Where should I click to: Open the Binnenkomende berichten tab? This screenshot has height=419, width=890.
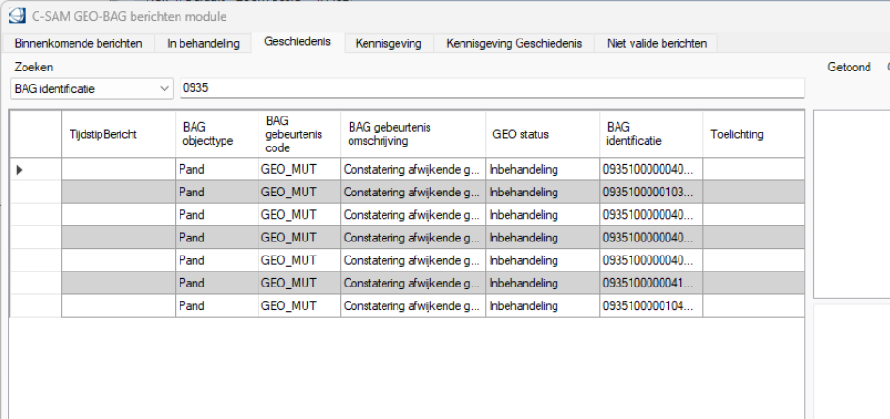(78, 43)
